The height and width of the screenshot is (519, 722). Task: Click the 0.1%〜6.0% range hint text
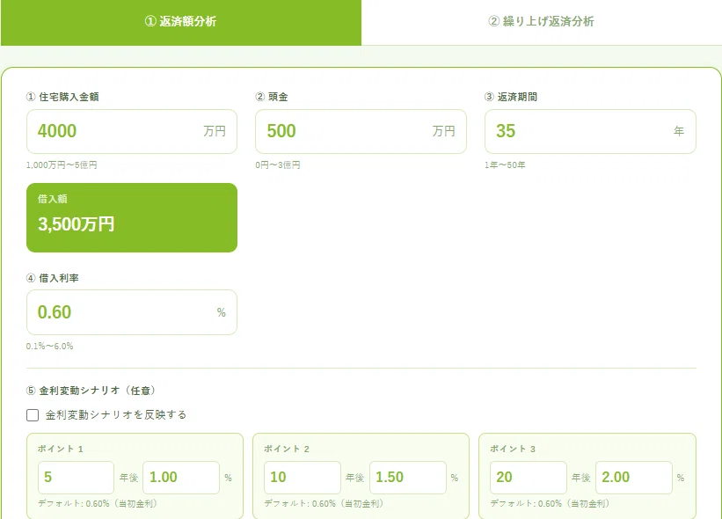tap(50, 347)
